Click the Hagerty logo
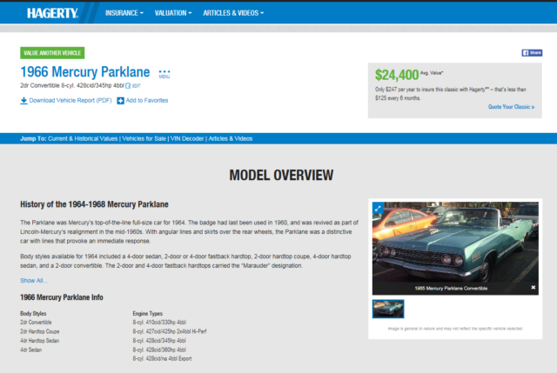Screen dimensions: 557x373 [x=52, y=13]
